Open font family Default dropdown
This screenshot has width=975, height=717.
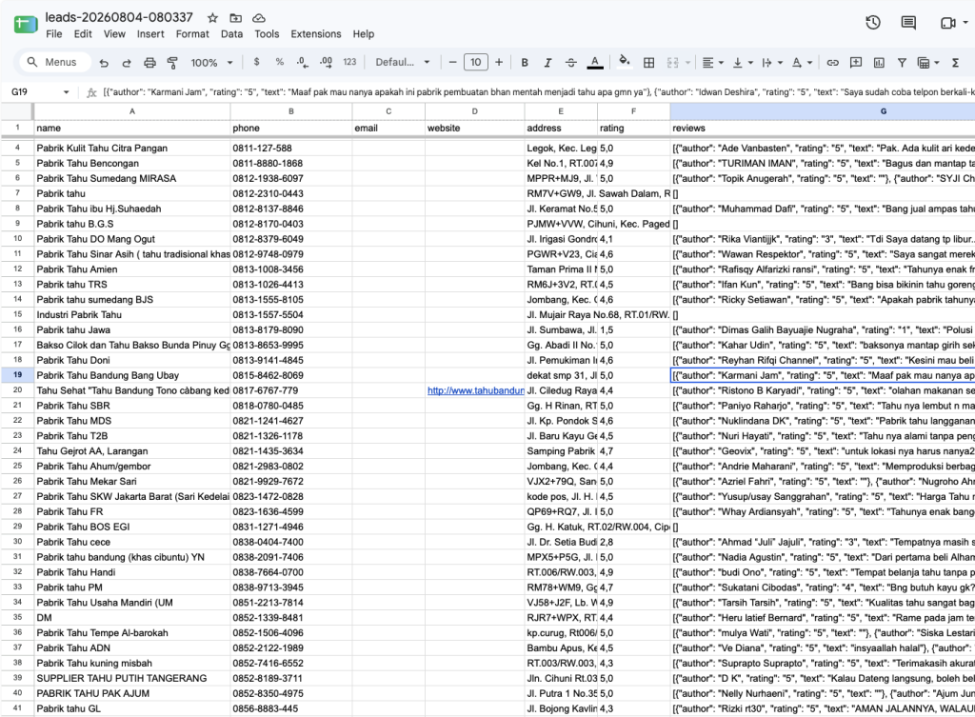tap(403, 62)
